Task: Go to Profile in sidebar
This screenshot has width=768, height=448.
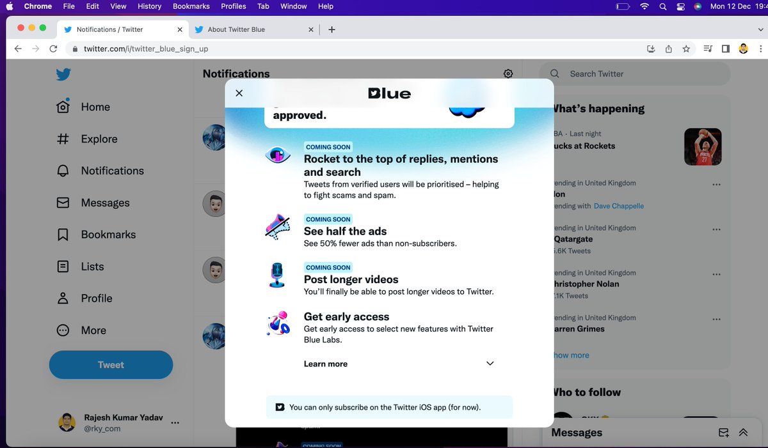Action: coord(84,298)
